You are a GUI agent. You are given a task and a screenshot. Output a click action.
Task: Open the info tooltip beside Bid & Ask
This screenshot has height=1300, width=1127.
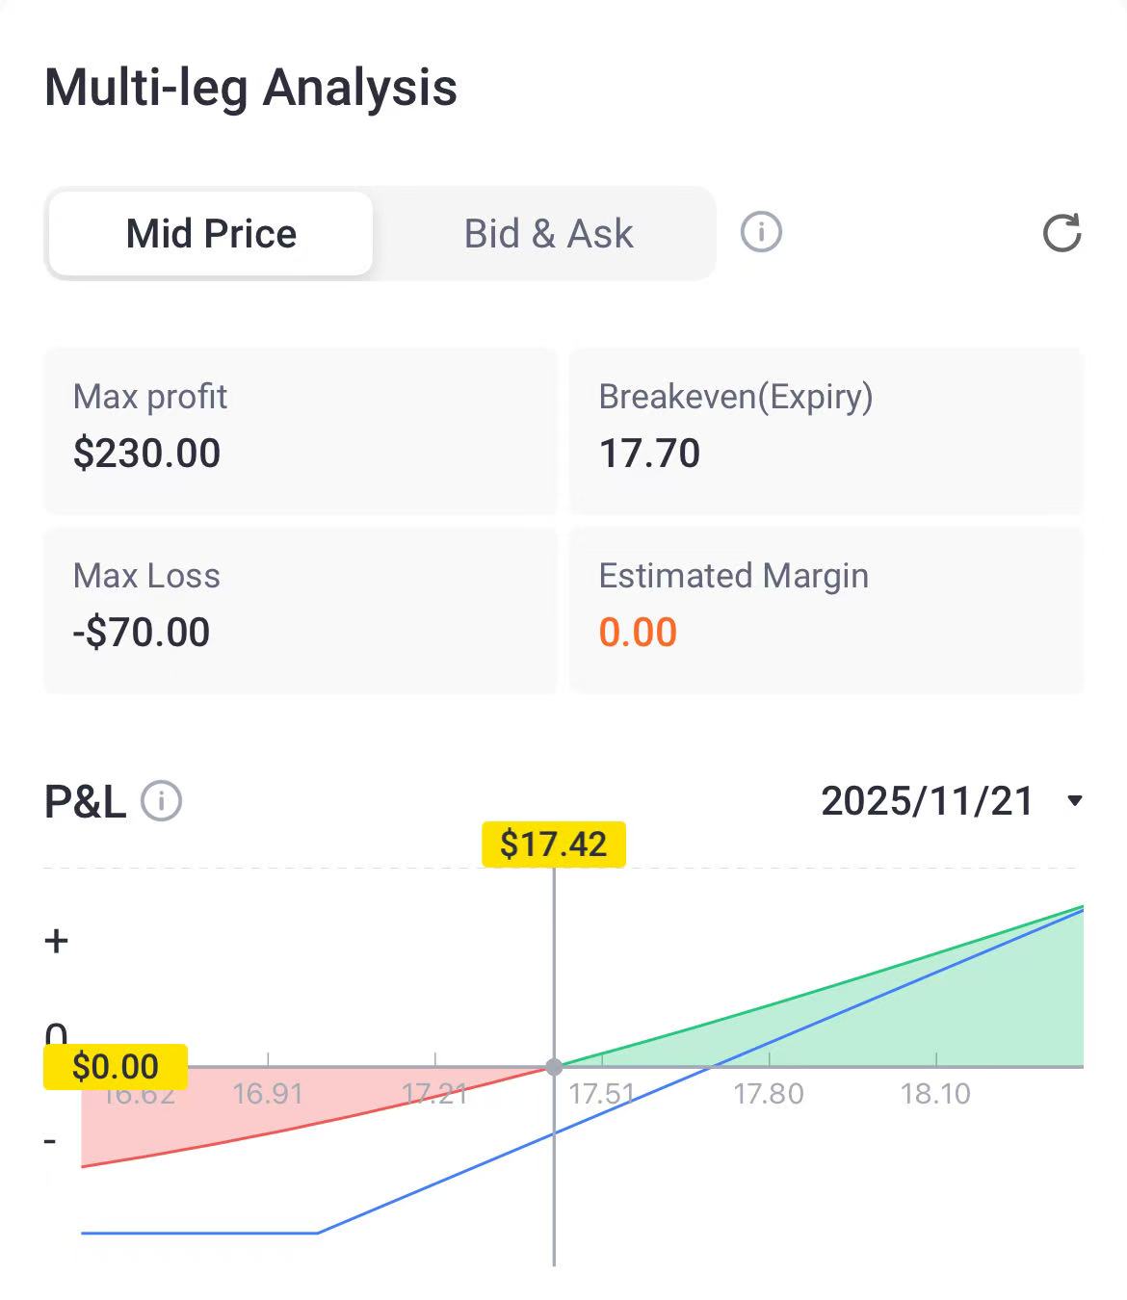point(760,232)
